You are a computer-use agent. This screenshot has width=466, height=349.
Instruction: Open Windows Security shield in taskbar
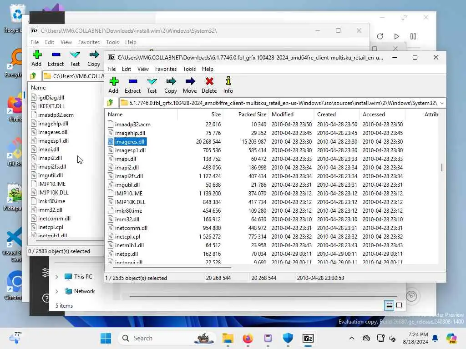click(288, 338)
